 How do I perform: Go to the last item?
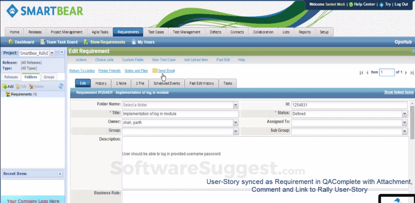pos(412,72)
